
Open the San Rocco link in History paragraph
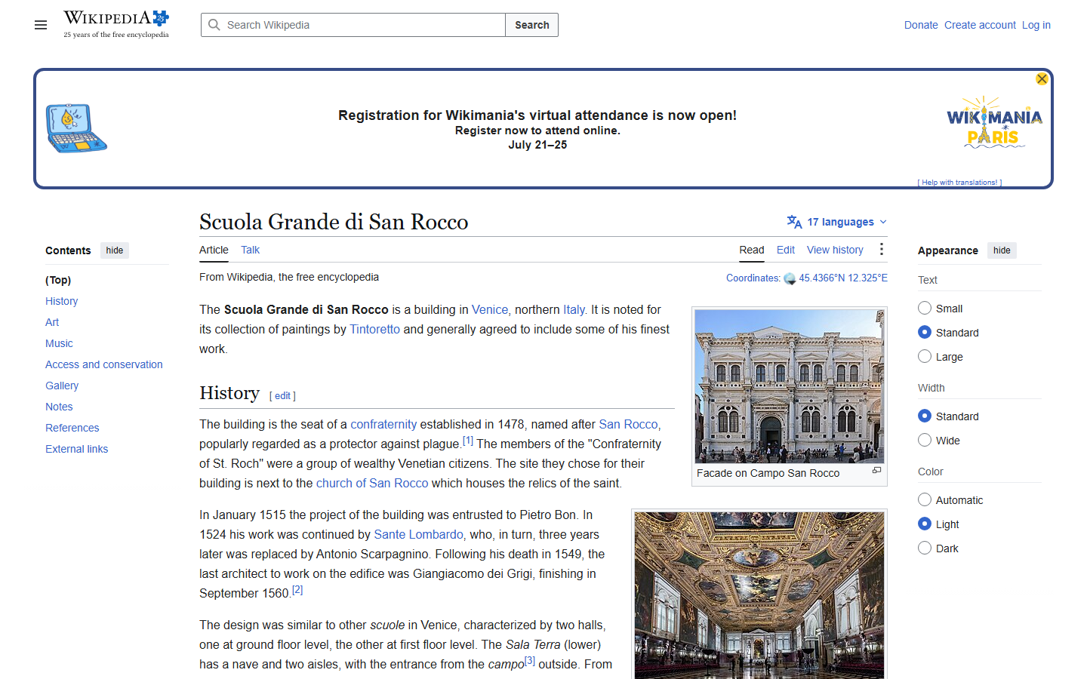coord(628,424)
